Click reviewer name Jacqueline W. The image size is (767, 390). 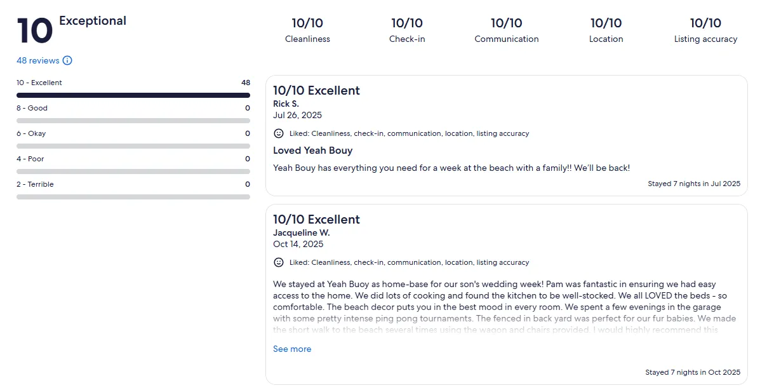[301, 232]
